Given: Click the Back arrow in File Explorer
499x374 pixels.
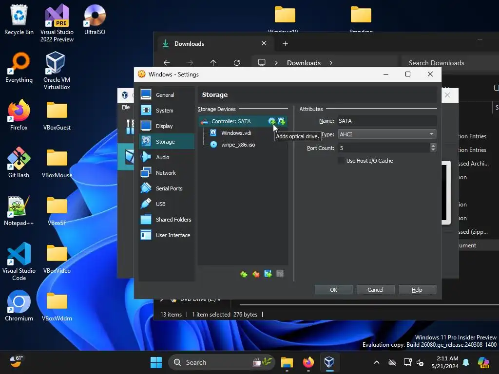Looking at the screenshot, I should point(167,63).
